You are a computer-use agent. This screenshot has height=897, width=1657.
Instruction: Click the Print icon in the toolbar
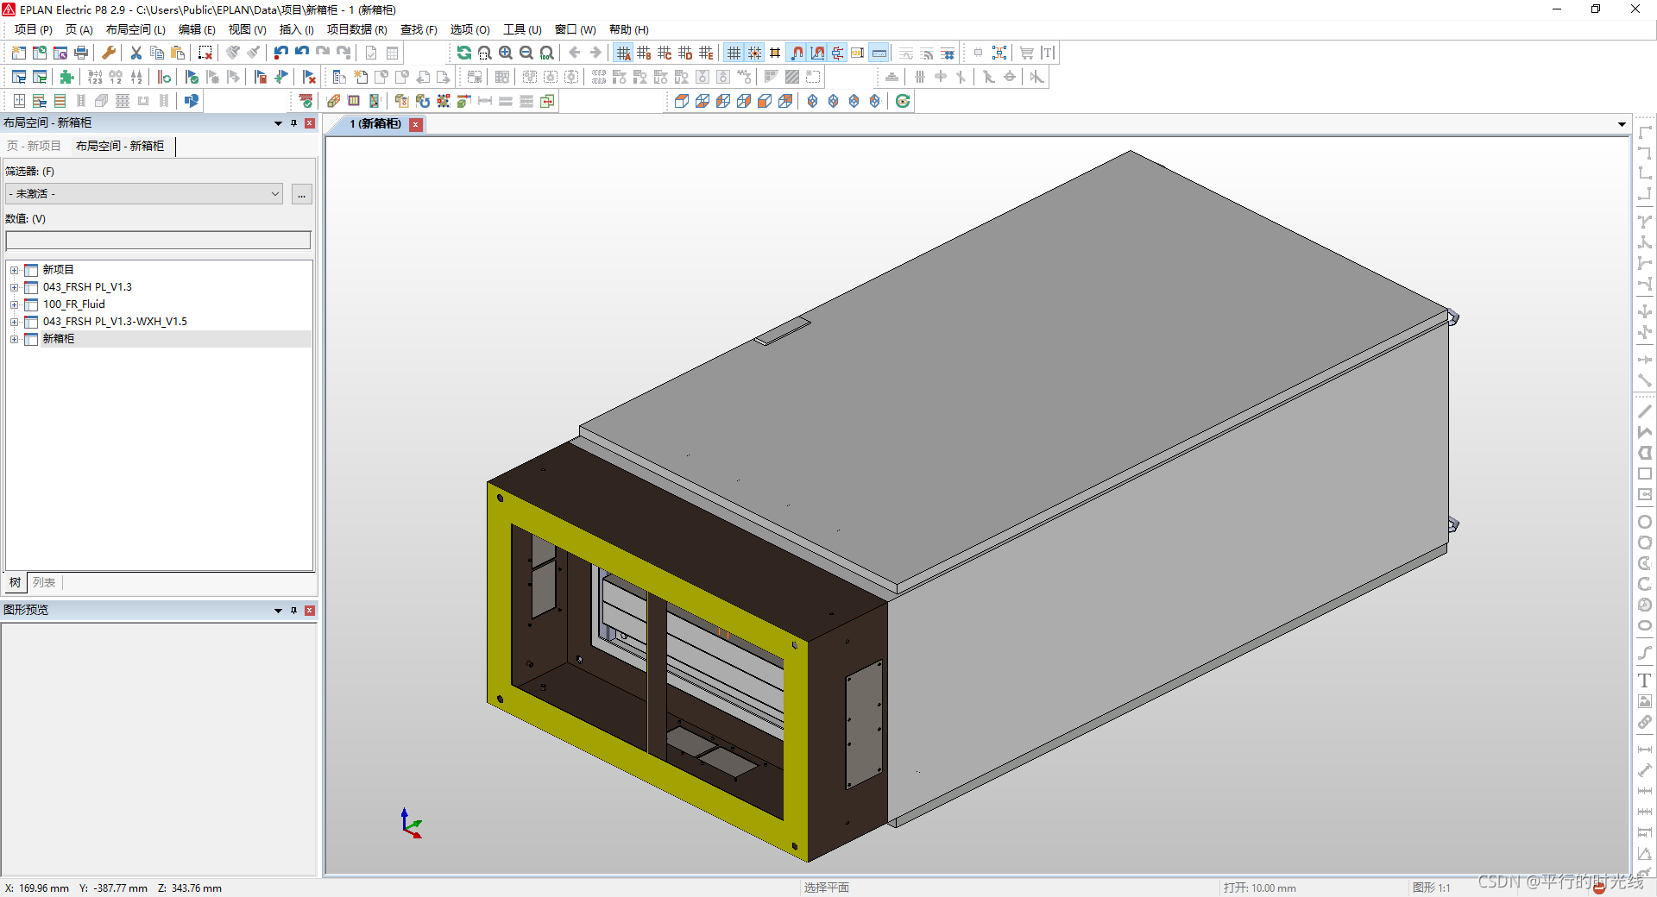click(81, 53)
